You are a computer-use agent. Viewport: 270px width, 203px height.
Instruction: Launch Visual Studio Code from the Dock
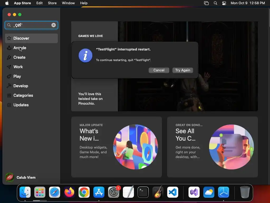pos(173,192)
